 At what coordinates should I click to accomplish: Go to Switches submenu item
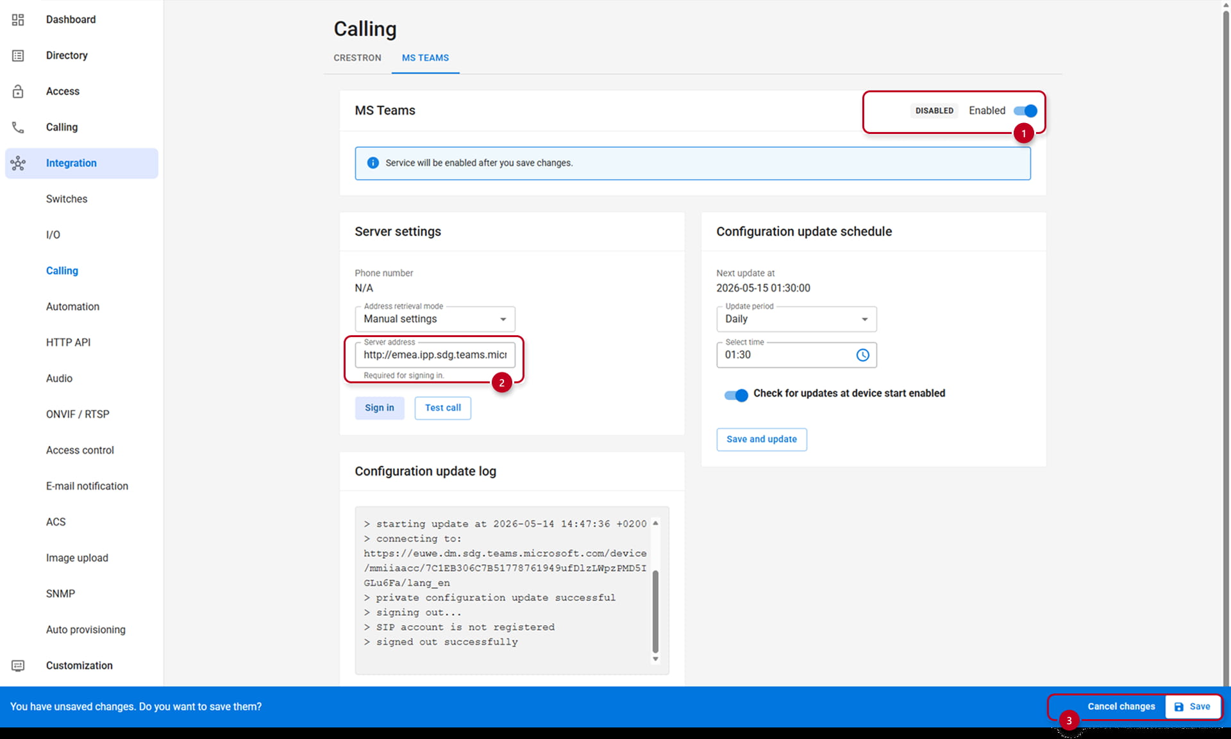67,199
